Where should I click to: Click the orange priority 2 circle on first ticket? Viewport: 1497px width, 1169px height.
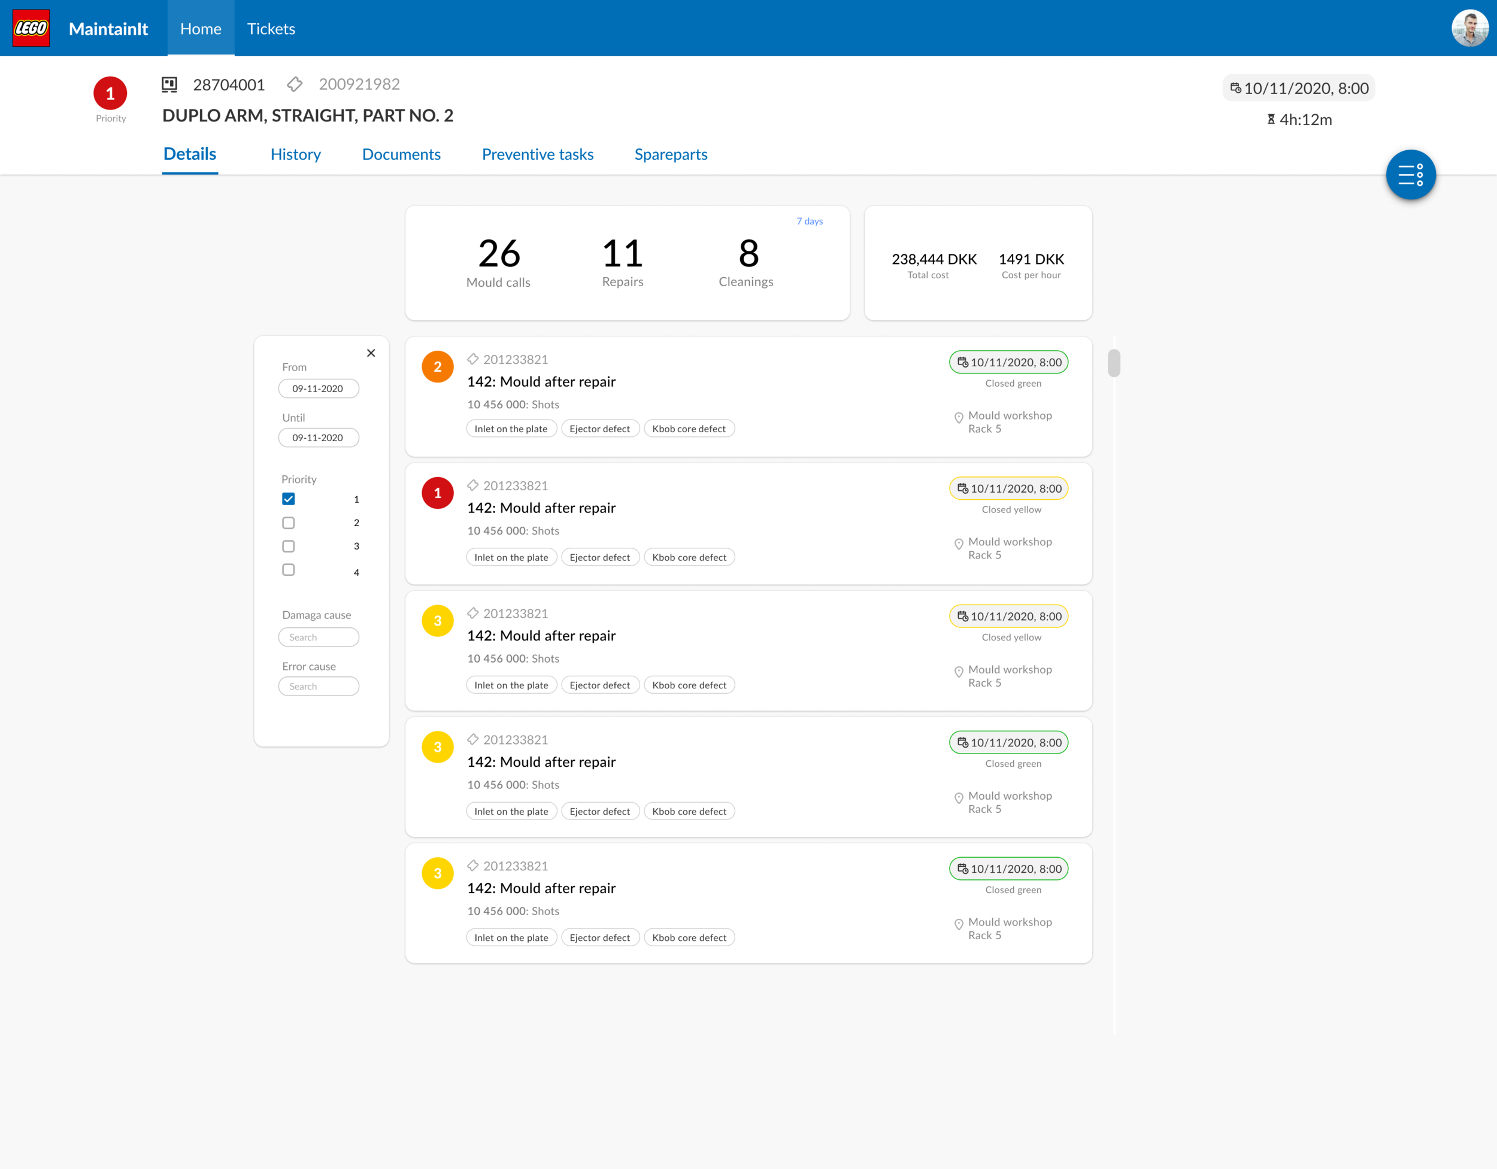[x=437, y=366]
